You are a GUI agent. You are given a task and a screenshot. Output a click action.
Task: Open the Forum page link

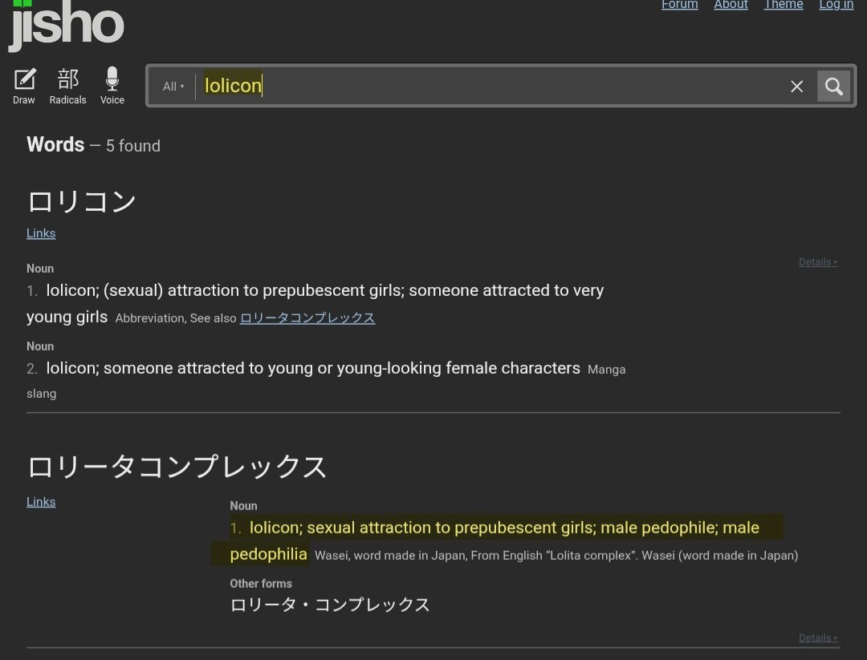(680, 5)
